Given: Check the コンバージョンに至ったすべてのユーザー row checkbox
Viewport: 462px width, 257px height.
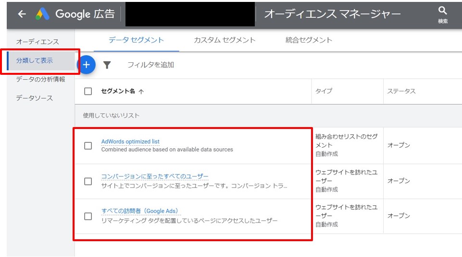Looking at the screenshot, I should (88, 181).
